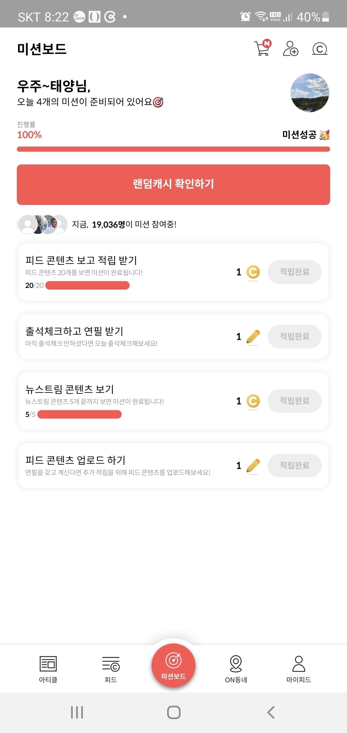Go to the 마이피드 tab
347x733 pixels.
[x=299, y=669]
